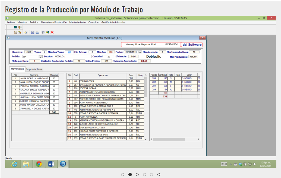281x178 pixels.
Task: Click the operations list scroll down arrow
Action: [x=146, y=139]
